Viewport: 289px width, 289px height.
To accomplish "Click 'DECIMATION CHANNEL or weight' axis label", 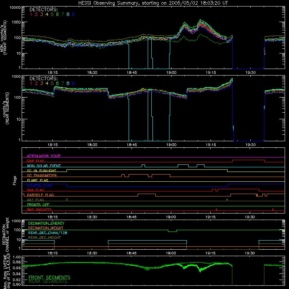I will pos(5,234).
